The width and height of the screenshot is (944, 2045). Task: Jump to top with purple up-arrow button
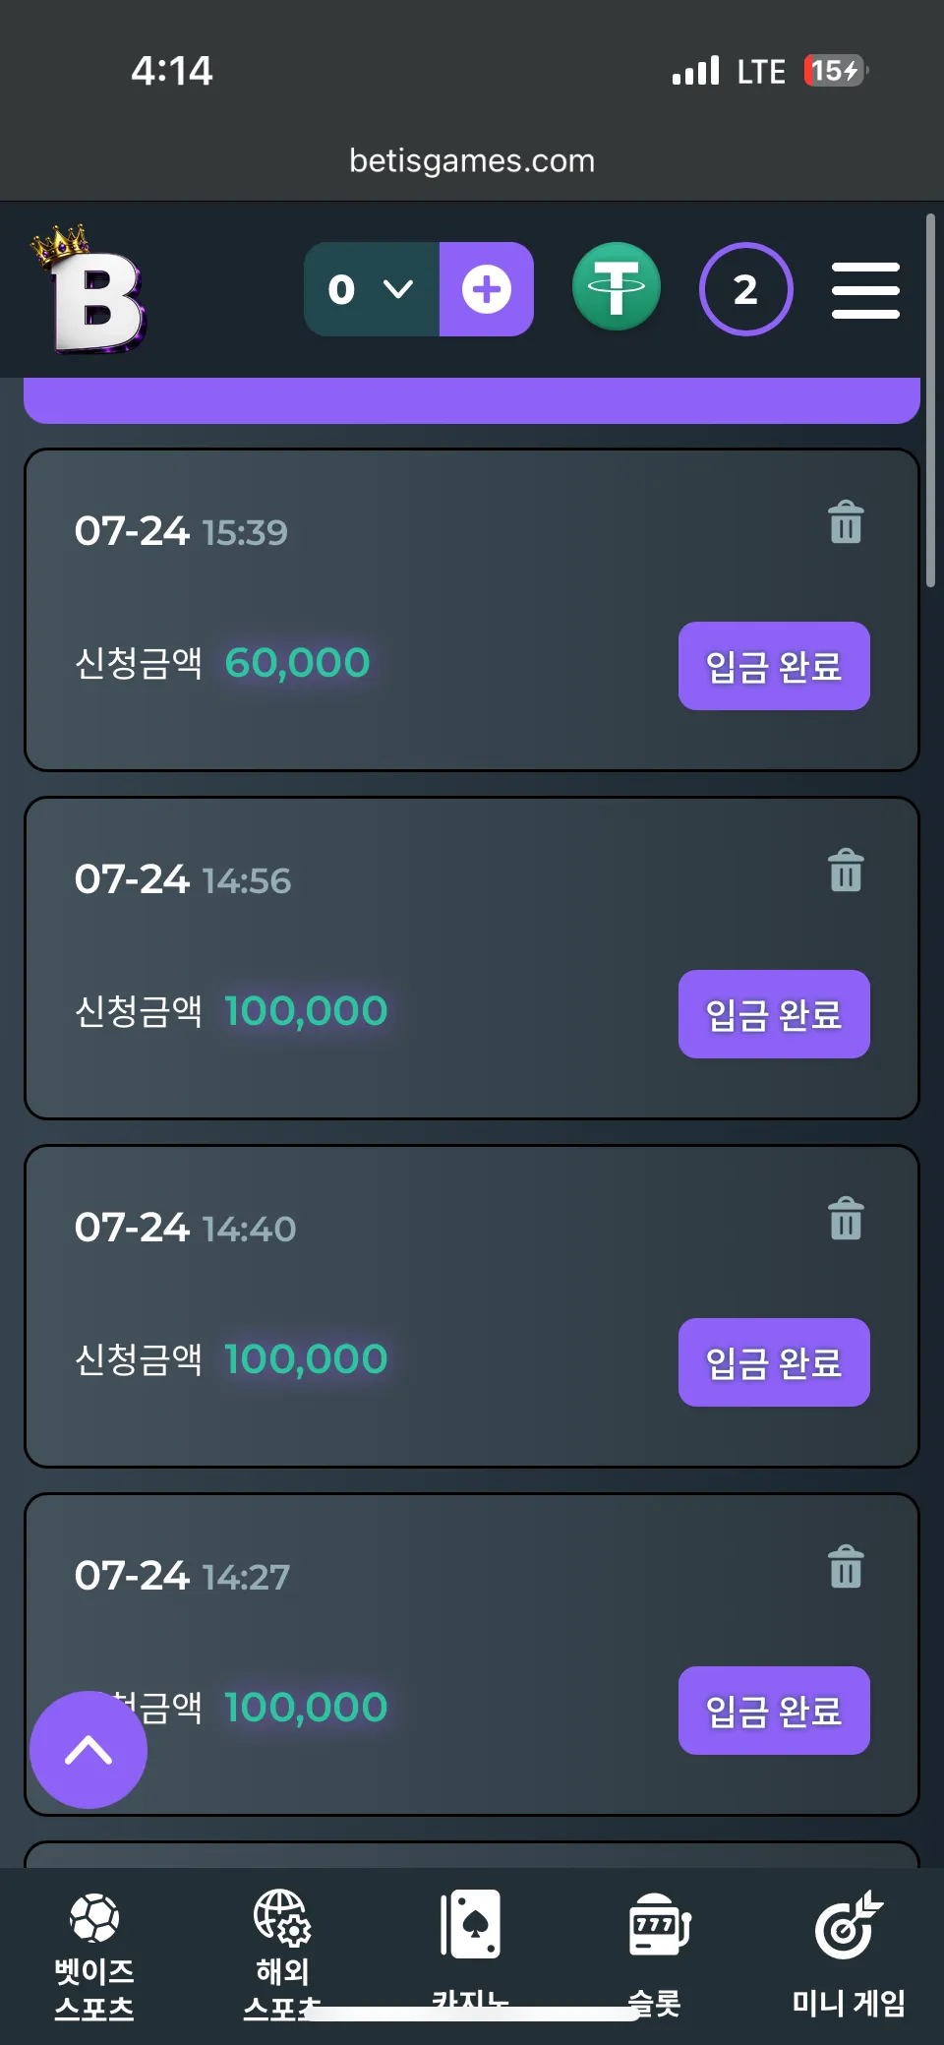tap(88, 1750)
